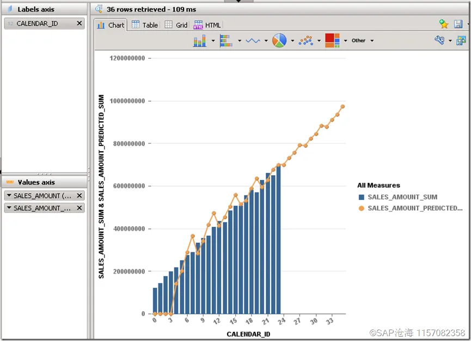Screen dimensions: 471x341
Task: Click the All Measures legend title
Action: tap(378, 185)
